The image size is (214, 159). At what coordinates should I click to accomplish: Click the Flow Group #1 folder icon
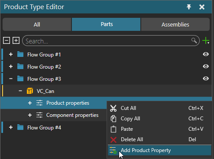pos(20,54)
